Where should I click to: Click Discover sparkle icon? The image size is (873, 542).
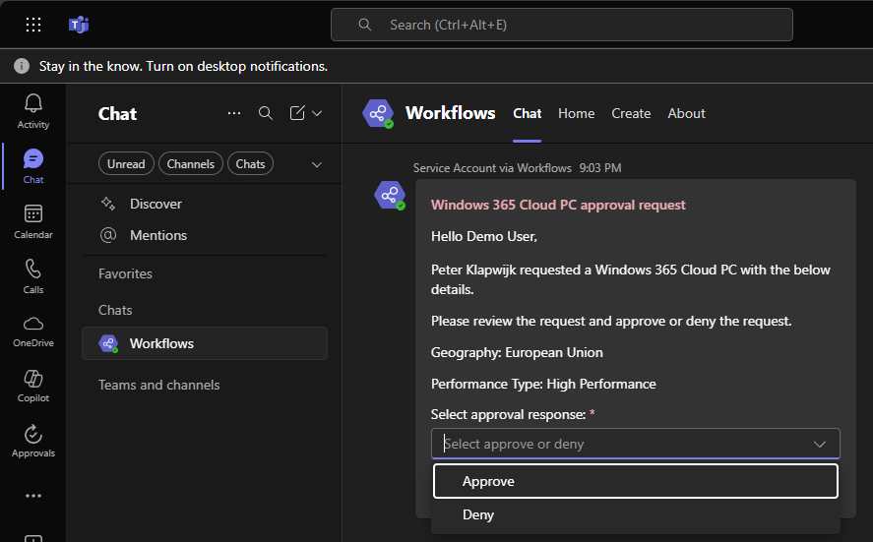pos(108,204)
